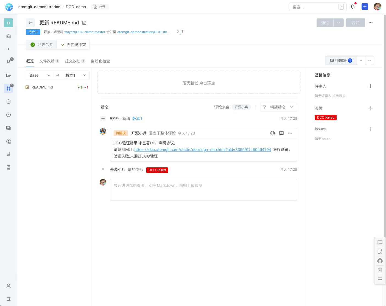This screenshot has height=306, width=386.
Task: Click the edit title pencil icon
Action: coord(84,23)
